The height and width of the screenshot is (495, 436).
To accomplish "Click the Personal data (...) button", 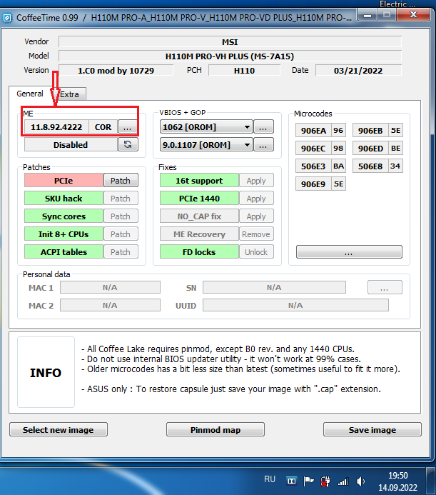I will pos(385,287).
